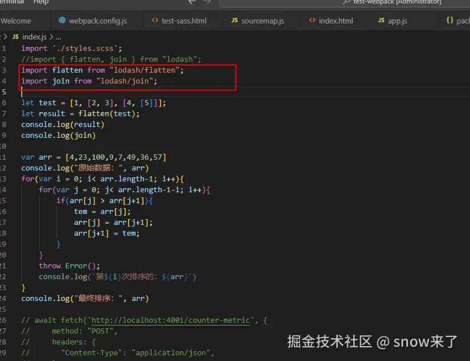This screenshot has height=361, width=470.
Task: Switch to the test-sass.html tab
Action: pos(183,21)
